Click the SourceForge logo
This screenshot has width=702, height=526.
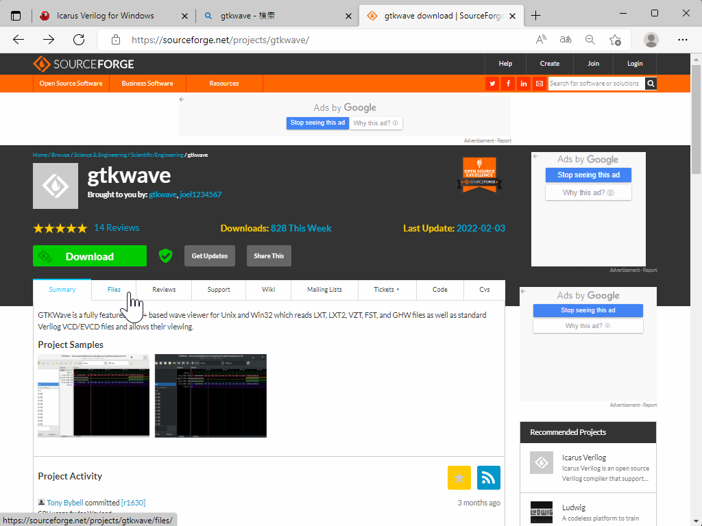coord(84,64)
